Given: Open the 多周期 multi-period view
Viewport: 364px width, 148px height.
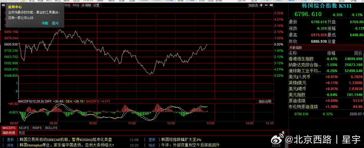Looking at the screenshot, I should 86,5.
